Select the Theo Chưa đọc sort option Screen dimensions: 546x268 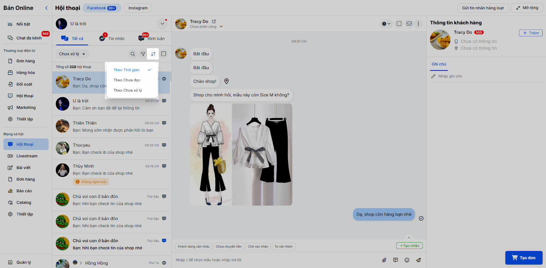tap(132, 80)
